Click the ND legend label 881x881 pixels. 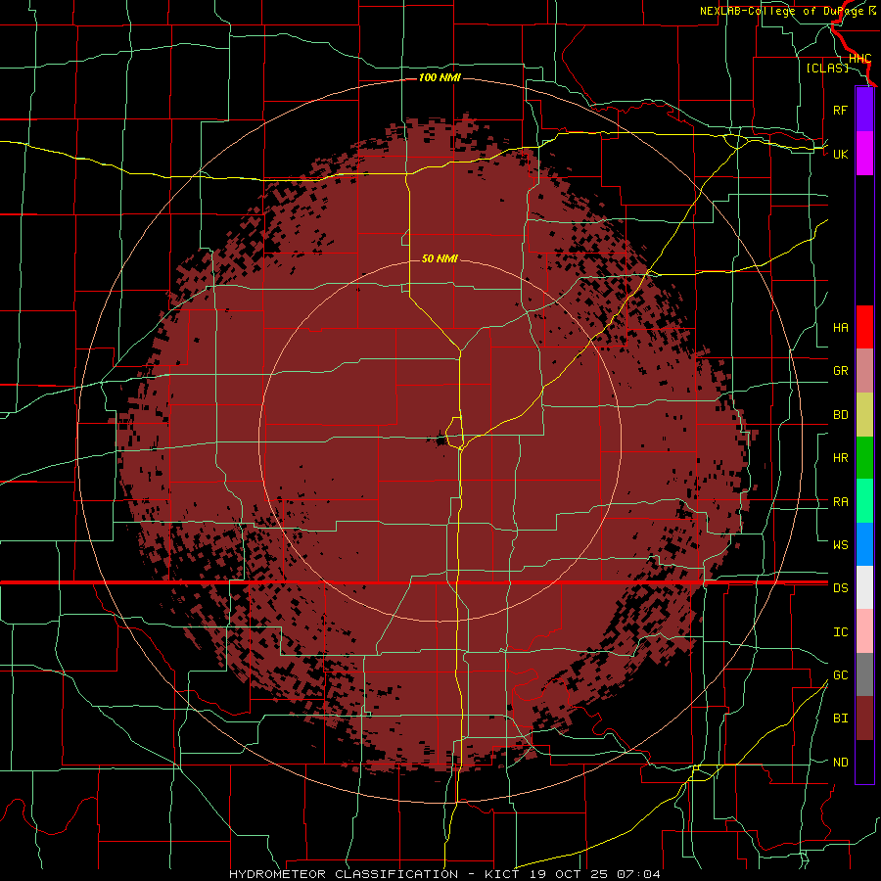(x=840, y=763)
